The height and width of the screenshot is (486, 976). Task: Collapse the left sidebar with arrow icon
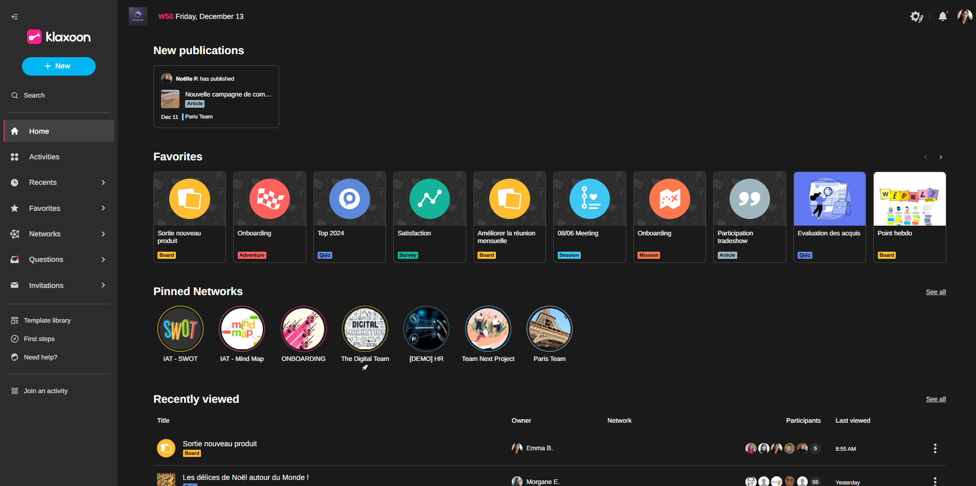[14, 17]
